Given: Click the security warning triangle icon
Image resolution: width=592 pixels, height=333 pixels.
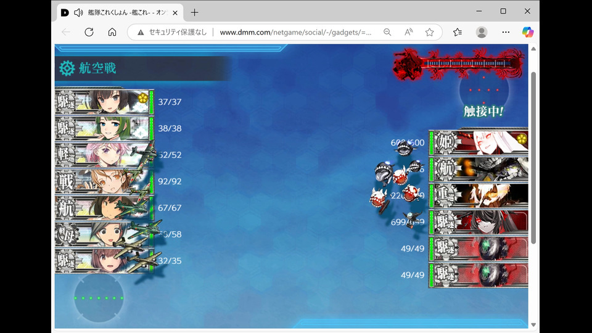Looking at the screenshot, I should [x=141, y=33].
